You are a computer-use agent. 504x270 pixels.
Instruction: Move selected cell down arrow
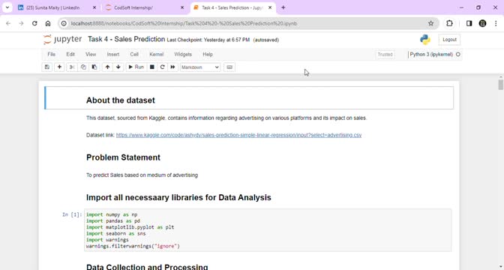(118, 67)
